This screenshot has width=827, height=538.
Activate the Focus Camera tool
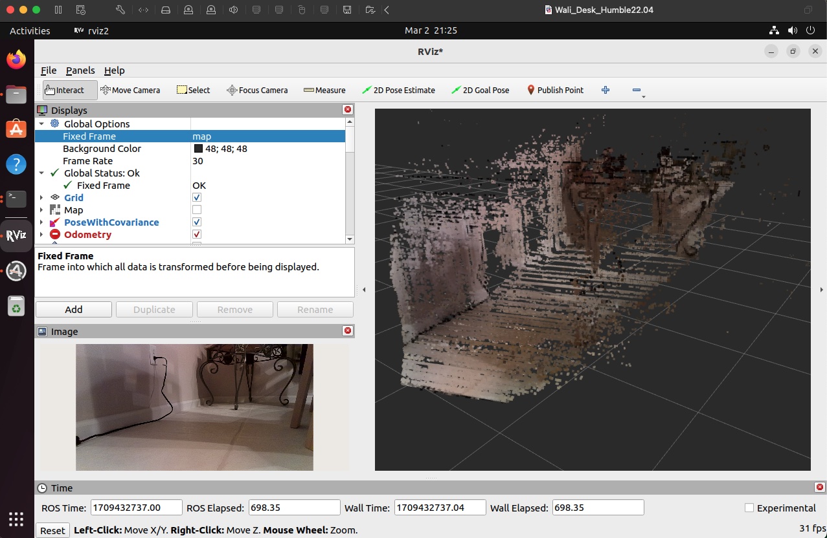click(x=256, y=91)
